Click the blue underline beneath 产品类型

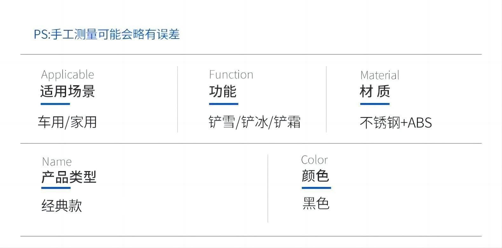point(56,188)
